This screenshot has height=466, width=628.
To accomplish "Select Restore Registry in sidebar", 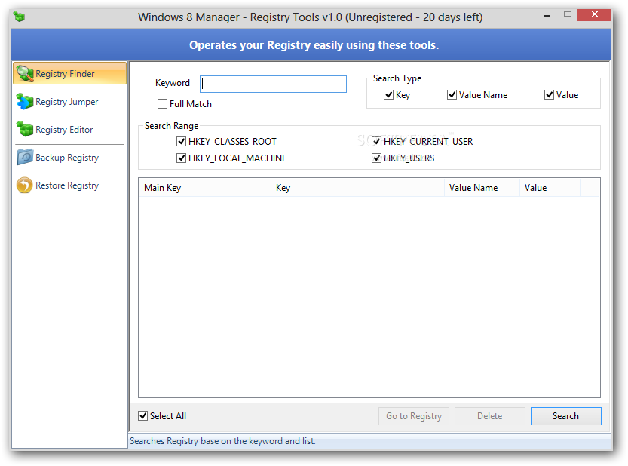I will (69, 185).
